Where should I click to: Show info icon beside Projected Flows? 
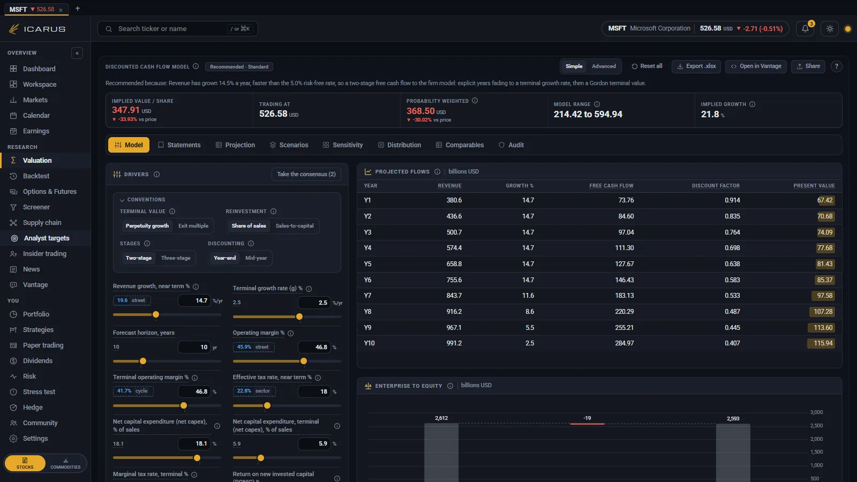click(437, 172)
